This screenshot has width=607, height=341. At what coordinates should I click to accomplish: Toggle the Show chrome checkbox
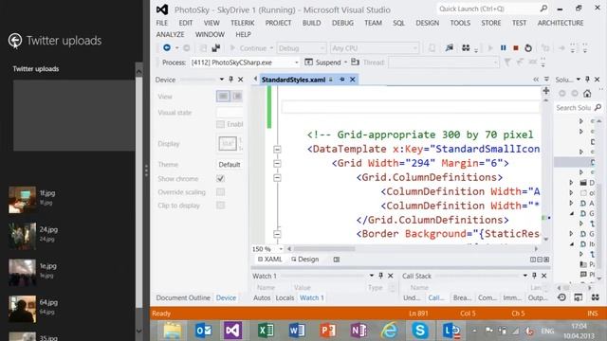[x=220, y=179]
